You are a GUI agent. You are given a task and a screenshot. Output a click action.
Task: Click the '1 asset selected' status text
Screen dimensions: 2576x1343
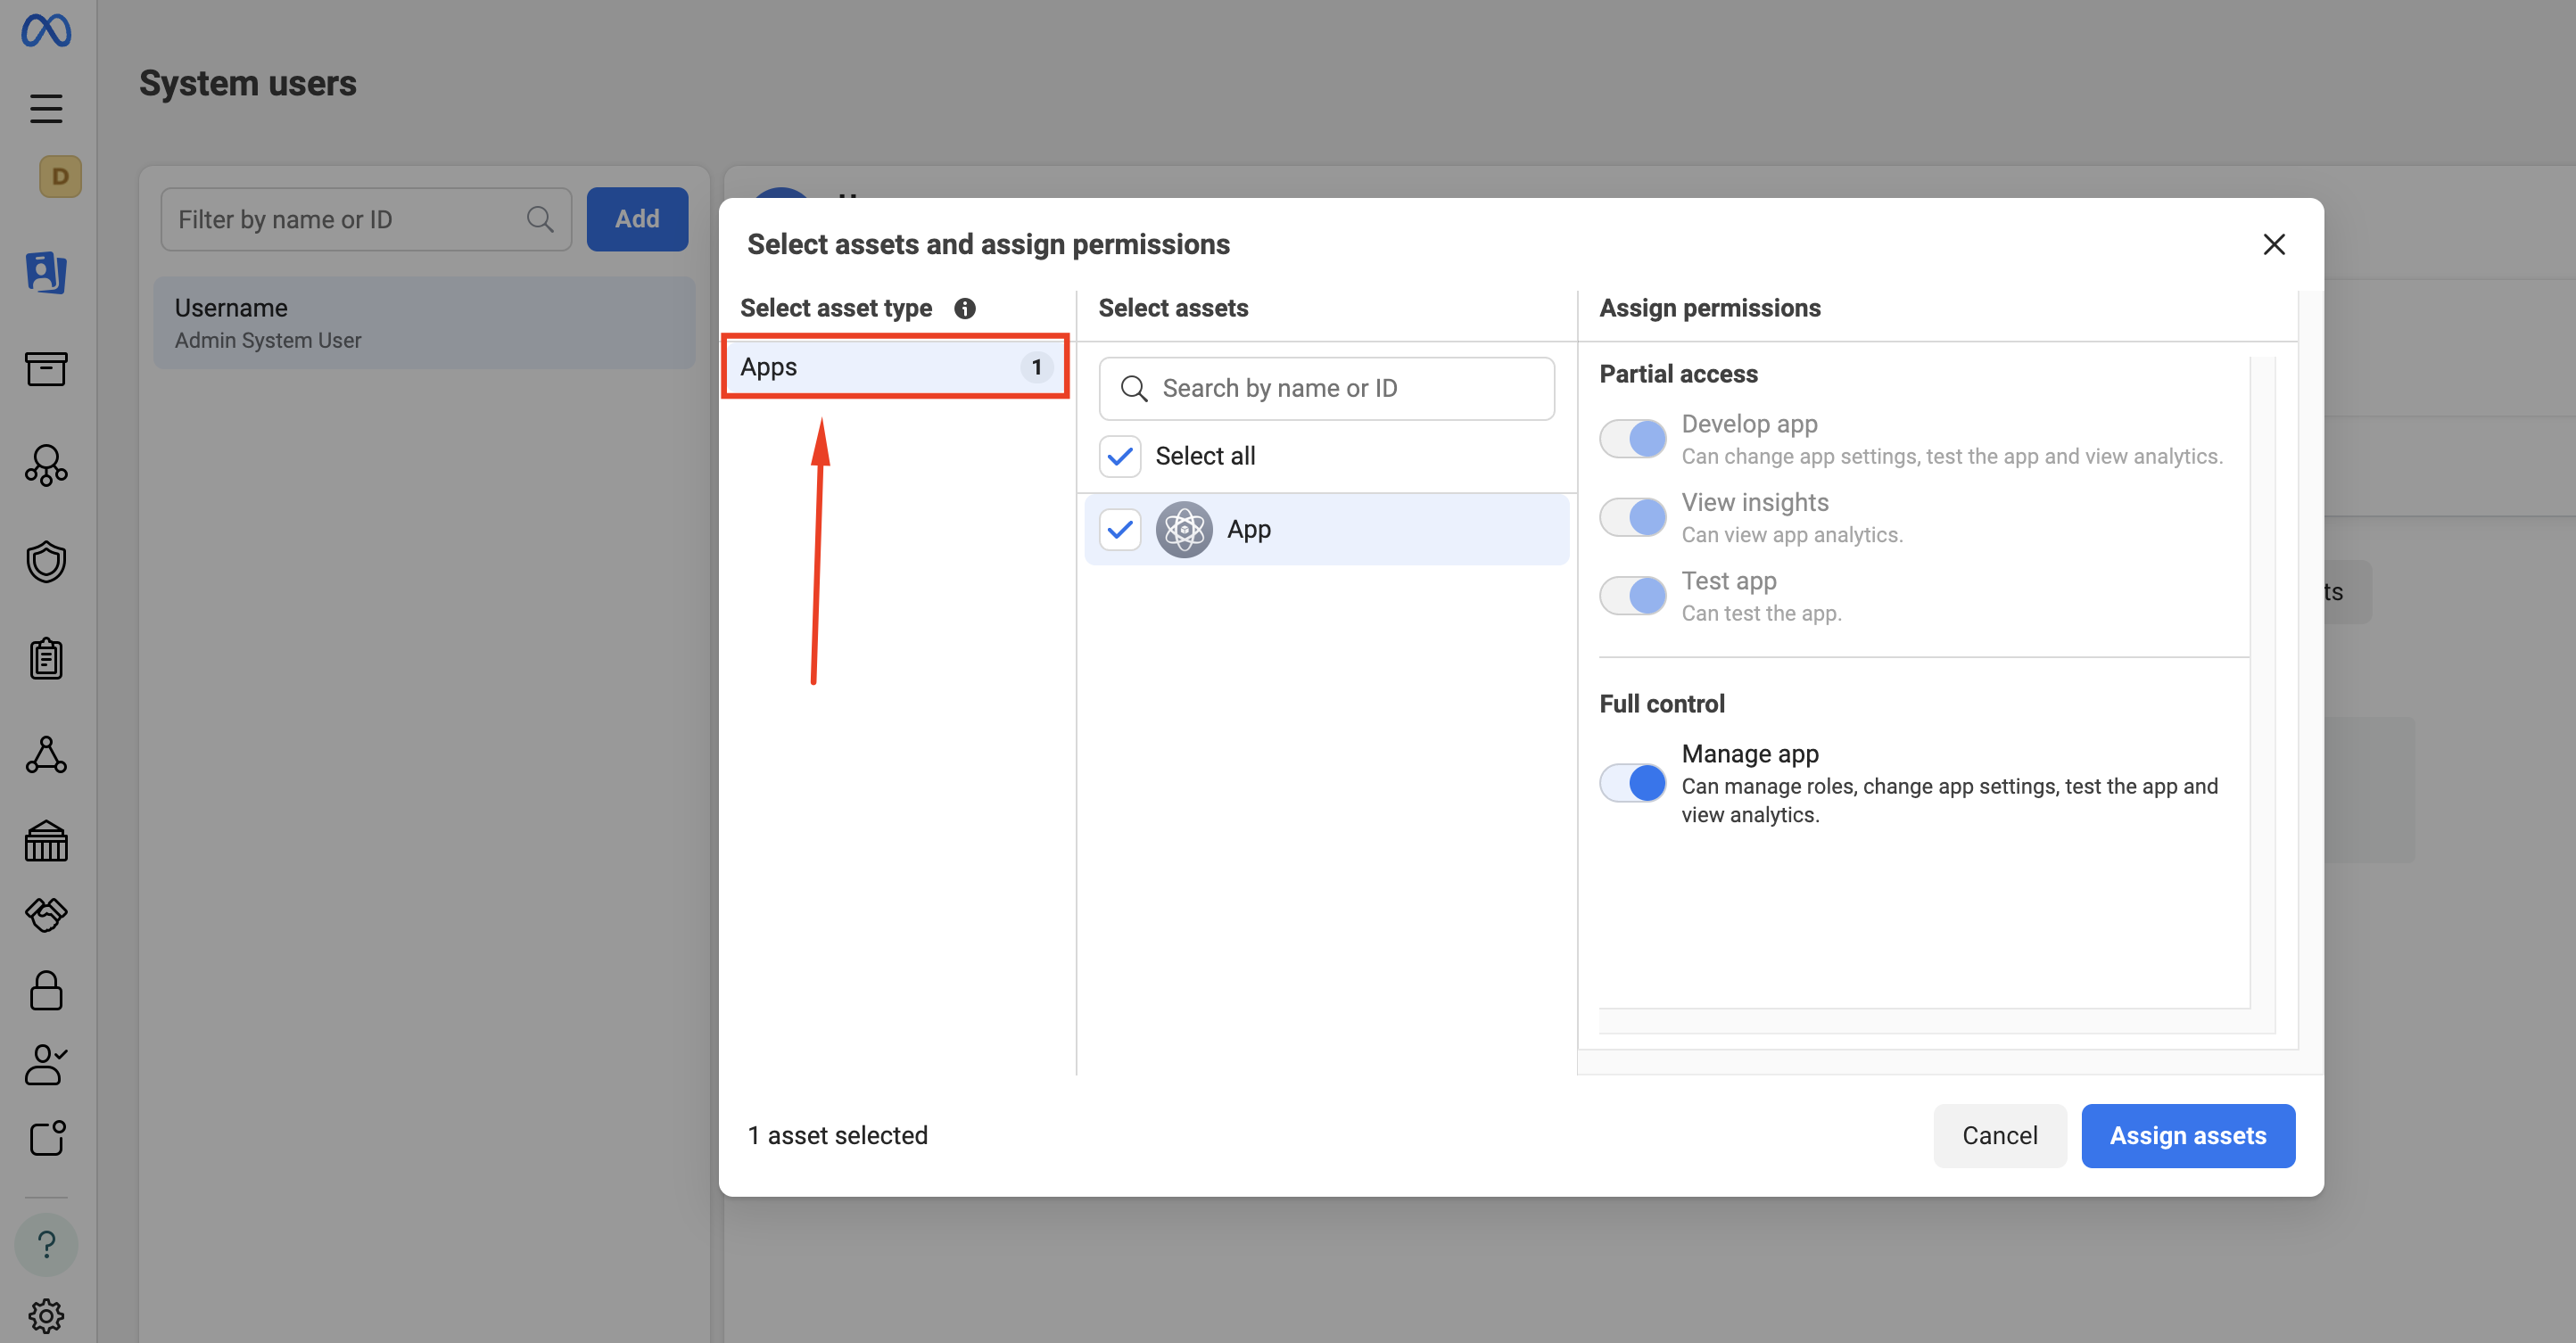point(837,1135)
